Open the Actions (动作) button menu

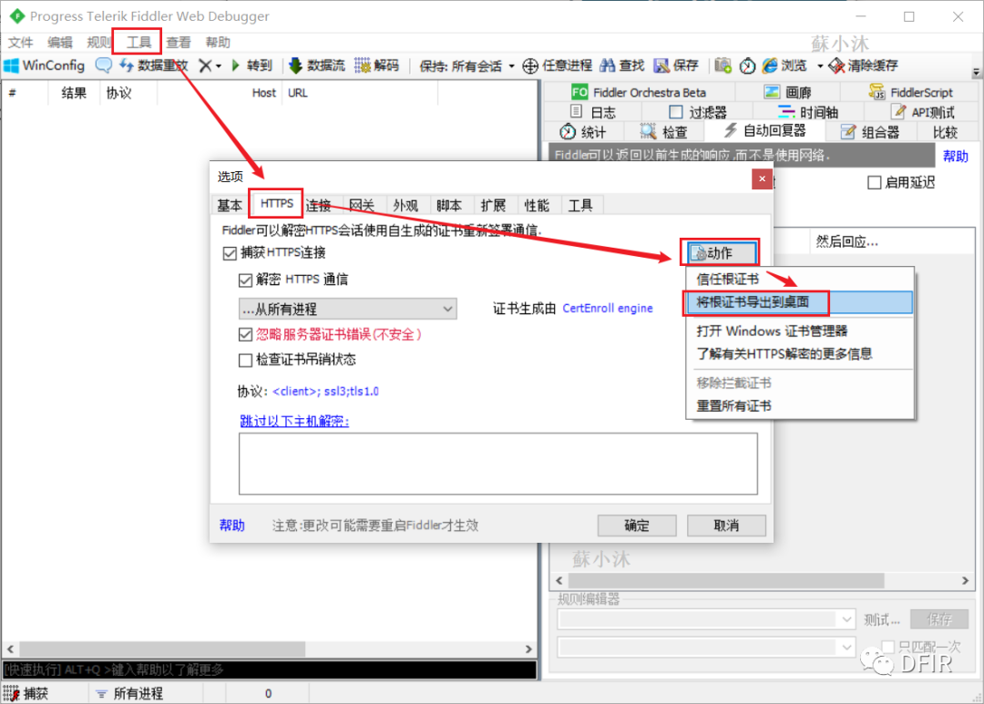point(720,253)
